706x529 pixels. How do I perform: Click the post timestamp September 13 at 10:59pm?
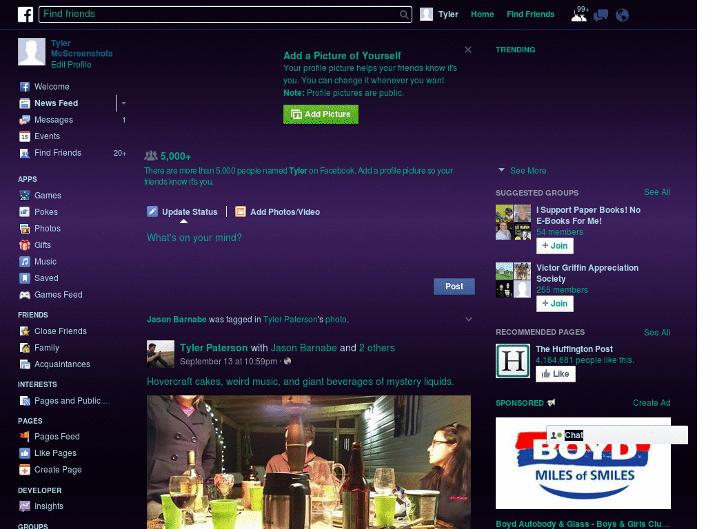[x=228, y=361]
